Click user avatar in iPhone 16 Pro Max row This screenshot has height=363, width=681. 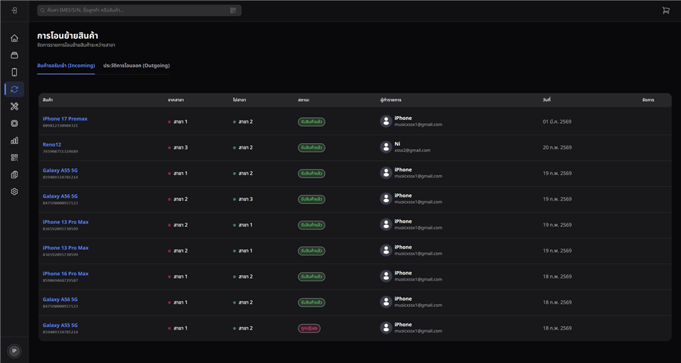(386, 276)
